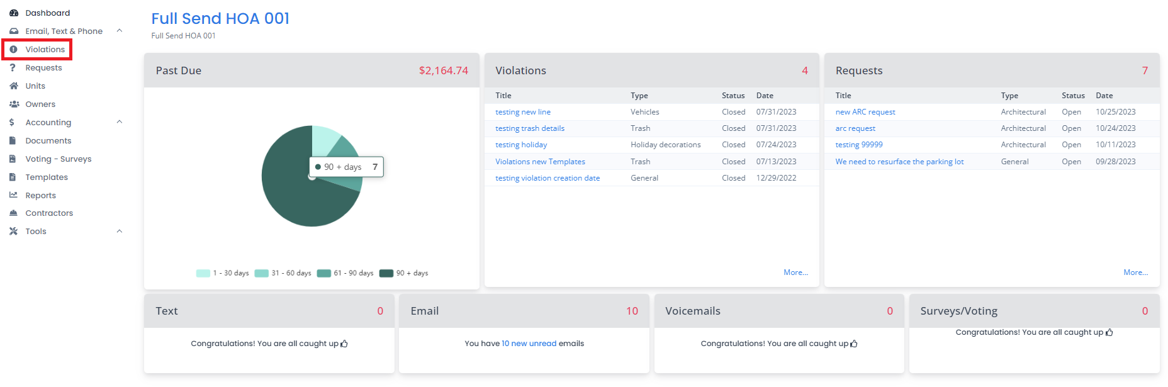Viewport: 1168px width, 387px height.
Task: Click the Requests count 7
Action: pyautogui.click(x=1145, y=70)
